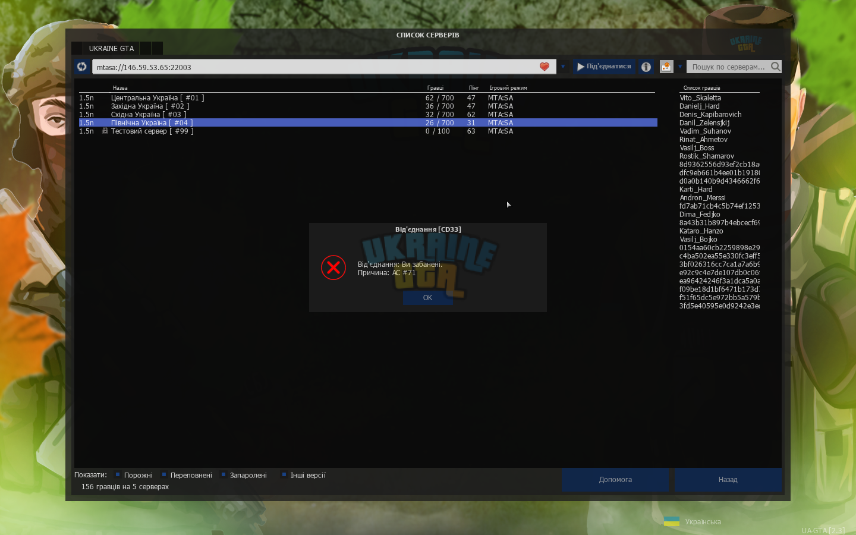
Task: Click player Vasilj_Boss in player list
Action: [697, 148]
